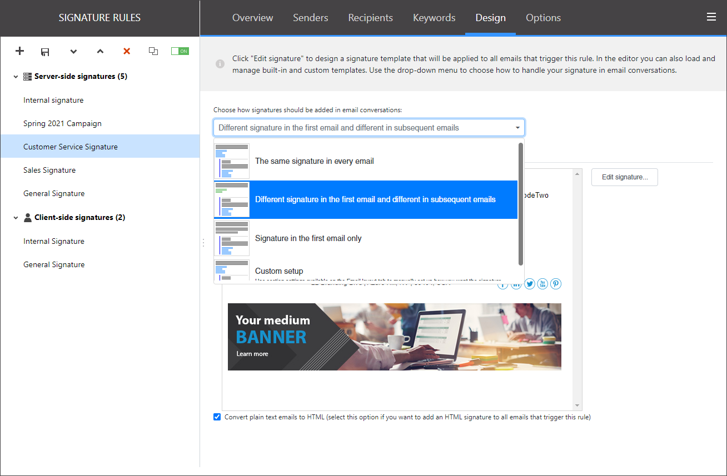
Task: Click the Twitter icon in the signature preview
Action: pos(529,283)
